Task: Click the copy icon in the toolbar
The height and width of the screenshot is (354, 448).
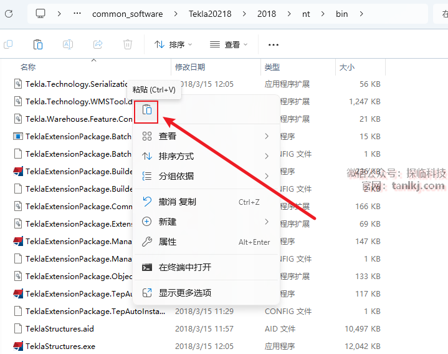Action: [x=8, y=44]
